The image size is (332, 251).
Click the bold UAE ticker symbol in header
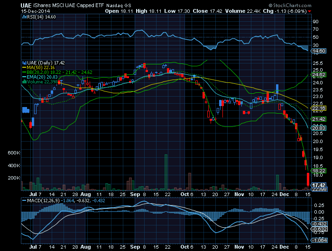click(26, 6)
